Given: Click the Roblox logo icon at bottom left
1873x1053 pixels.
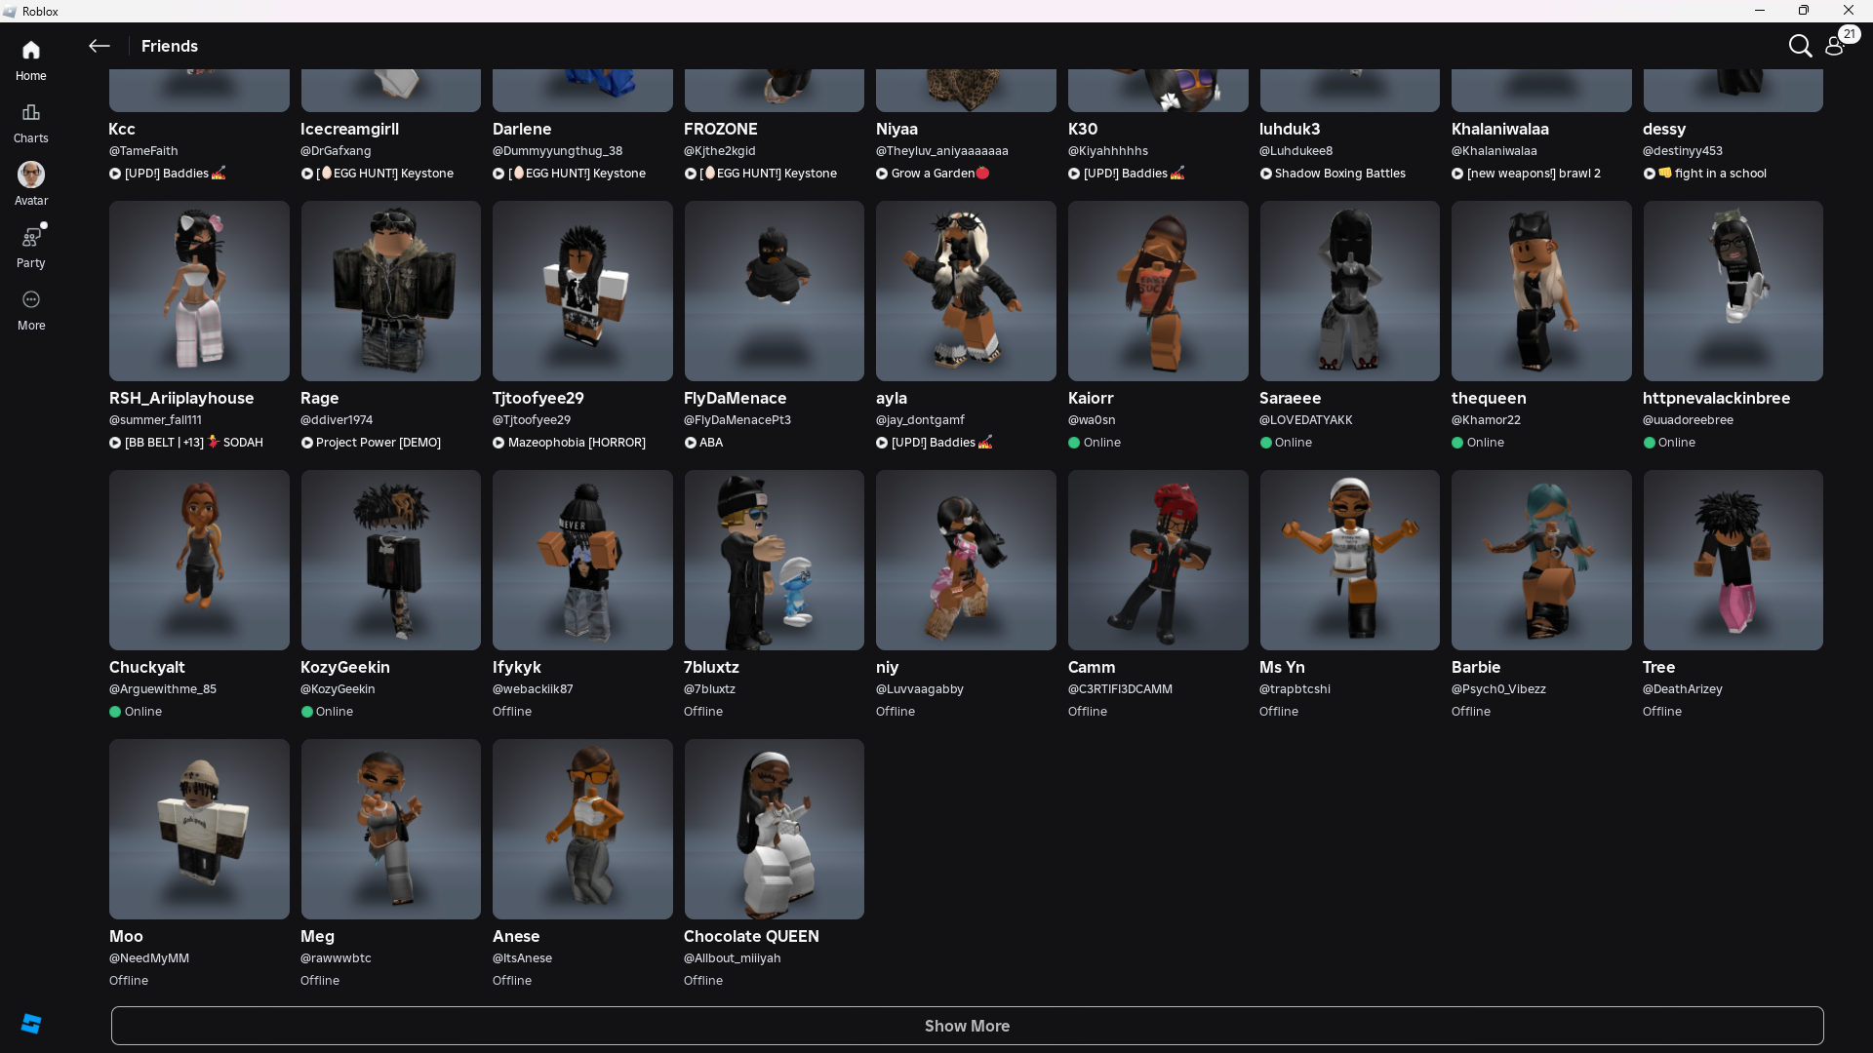Looking at the screenshot, I should 31,1023.
